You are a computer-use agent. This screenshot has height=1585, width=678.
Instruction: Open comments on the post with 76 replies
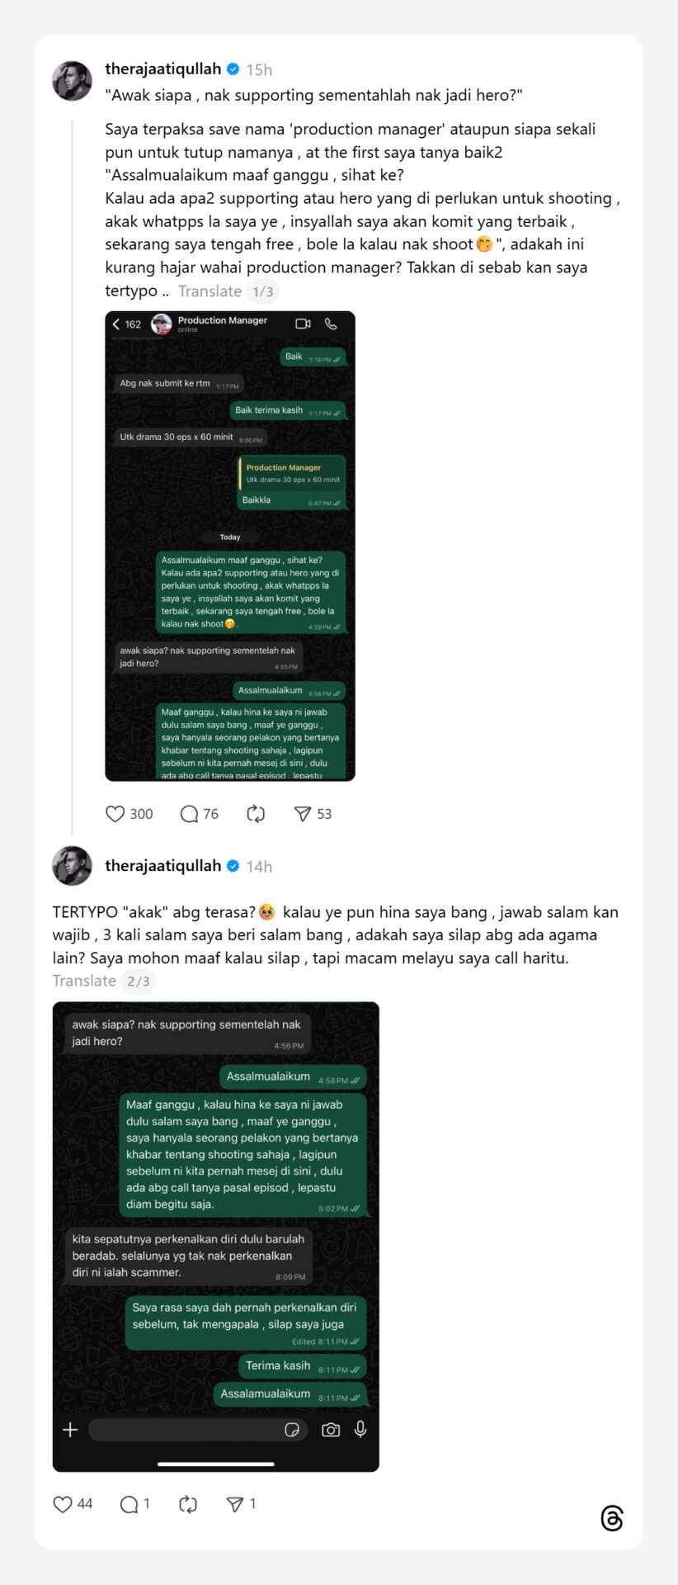pos(189,814)
